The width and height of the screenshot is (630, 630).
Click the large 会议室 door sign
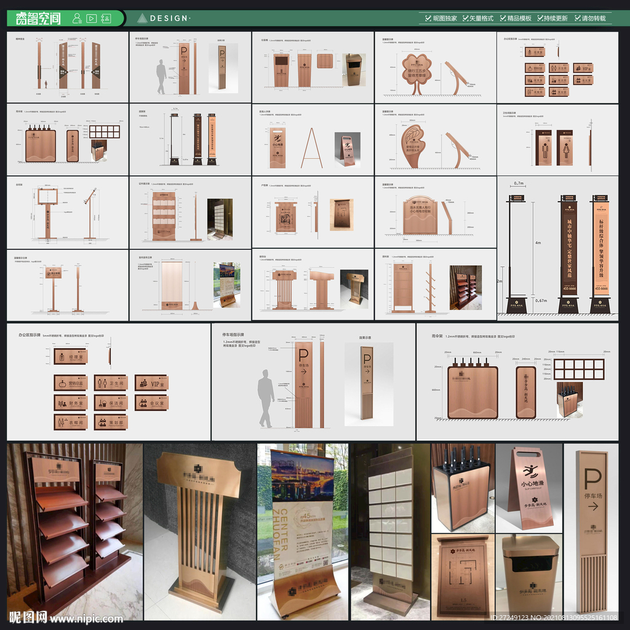[151, 403]
